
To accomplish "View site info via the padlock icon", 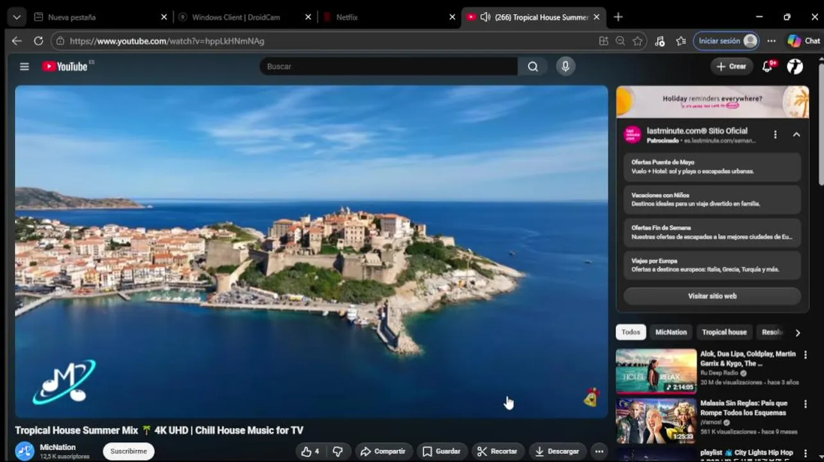I will point(60,41).
